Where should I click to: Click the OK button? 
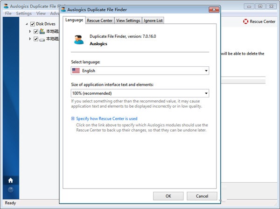coord(168,196)
